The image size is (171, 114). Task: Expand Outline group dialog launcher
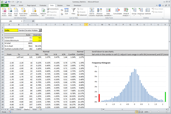pos(163,18)
